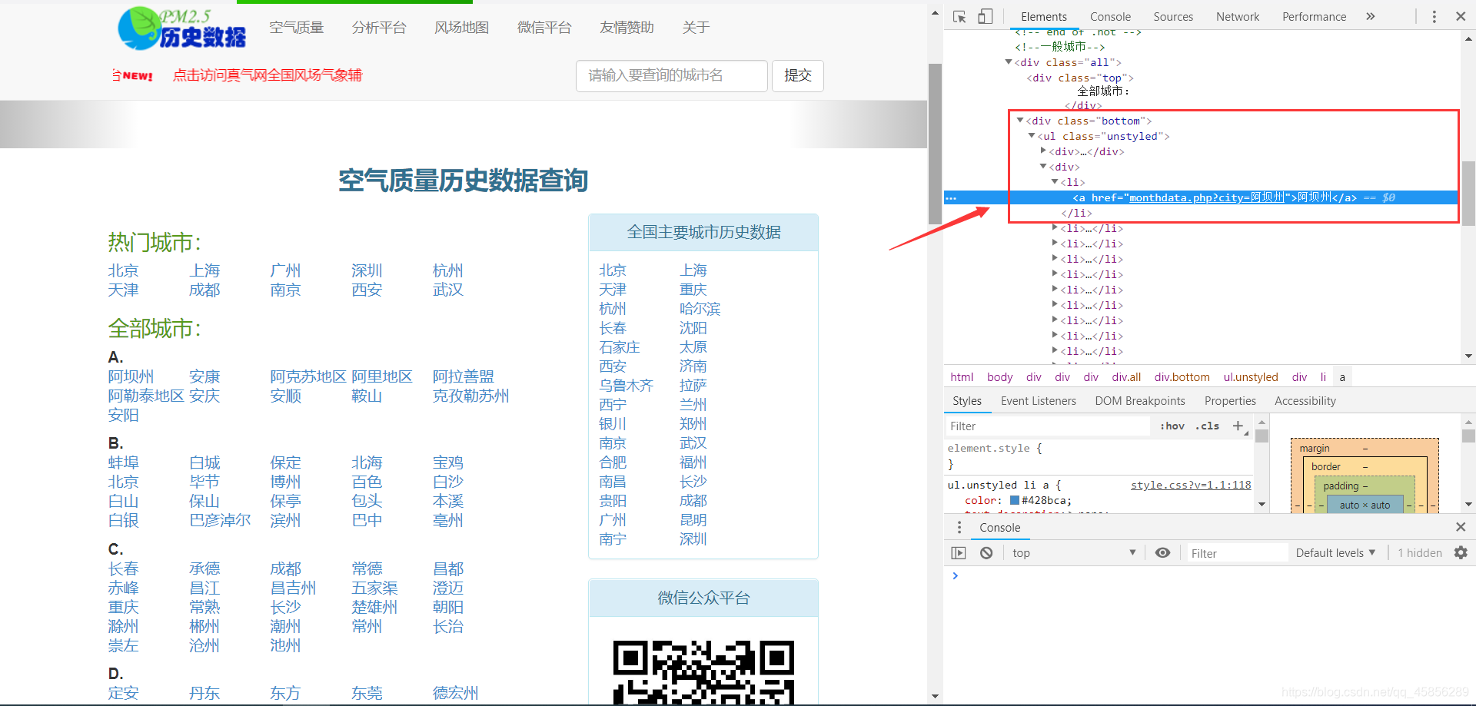
Task: Click the 点击访问真气网全国风场气象辅 link
Action: tap(267, 75)
